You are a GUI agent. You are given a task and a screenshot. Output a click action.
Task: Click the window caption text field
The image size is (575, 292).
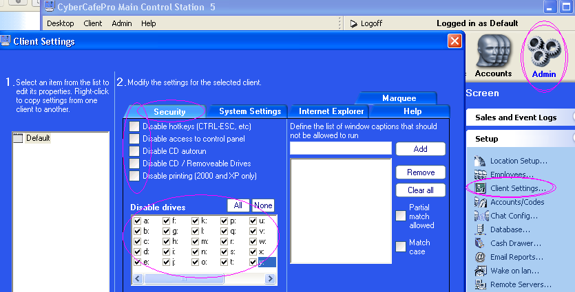point(340,148)
